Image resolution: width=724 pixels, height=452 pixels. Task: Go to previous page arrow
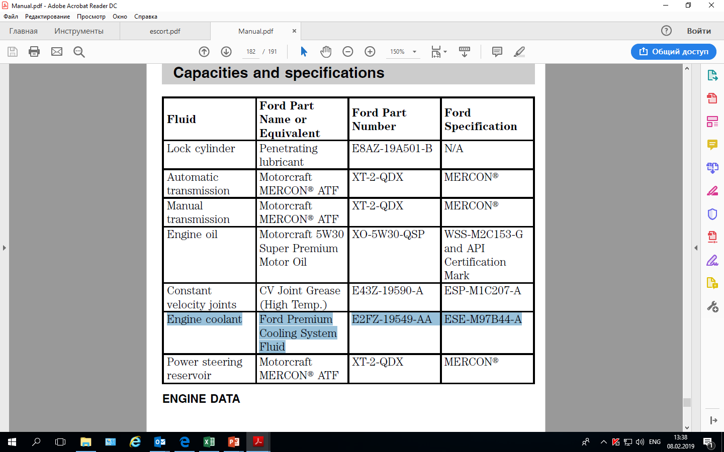[204, 52]
